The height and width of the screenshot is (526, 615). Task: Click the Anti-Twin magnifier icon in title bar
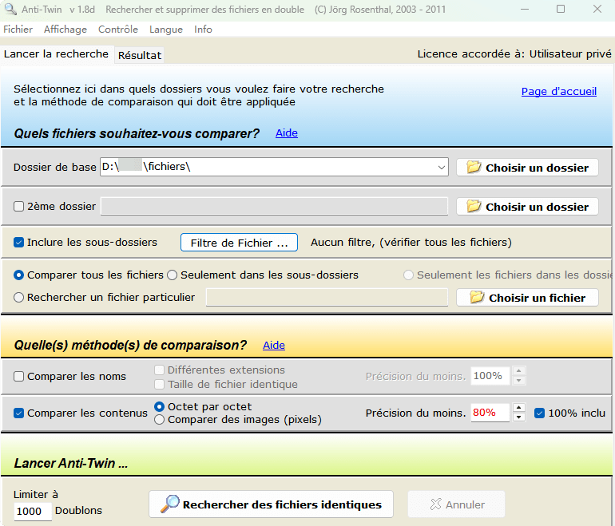(10, 9)
